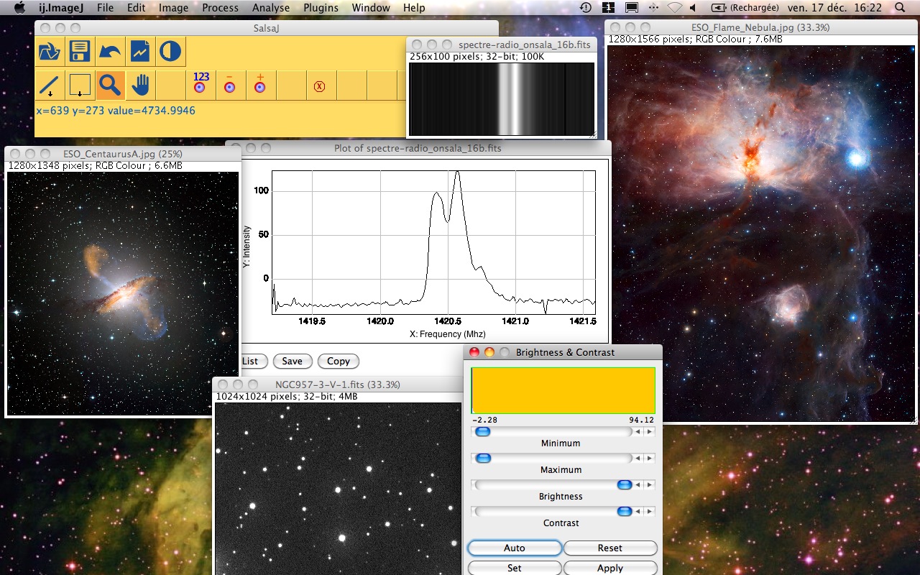
Task: Open the Plugins menu
Action: 321,7
